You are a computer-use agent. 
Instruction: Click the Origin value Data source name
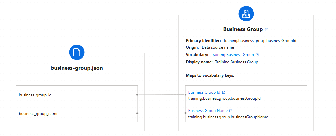pyautogui.click(x=218, y=48)
